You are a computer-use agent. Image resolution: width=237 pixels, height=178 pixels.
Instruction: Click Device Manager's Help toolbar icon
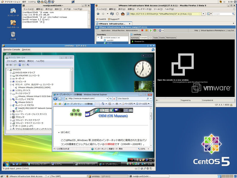[20, 65]
